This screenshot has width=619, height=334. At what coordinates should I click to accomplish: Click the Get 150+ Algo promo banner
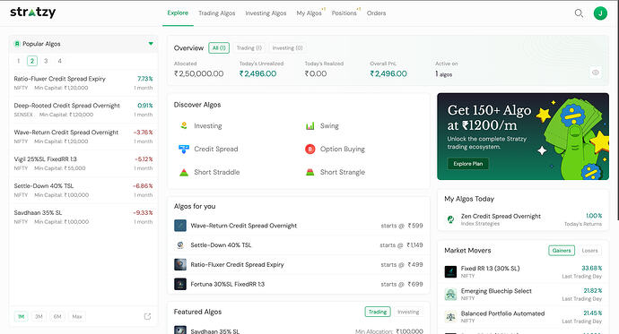523,136
